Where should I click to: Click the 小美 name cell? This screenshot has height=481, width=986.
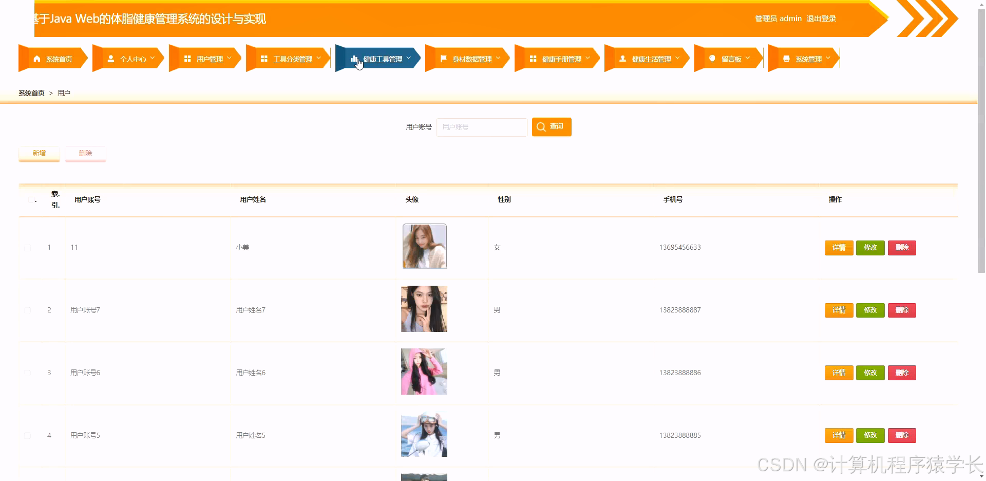tap(242, 248)
